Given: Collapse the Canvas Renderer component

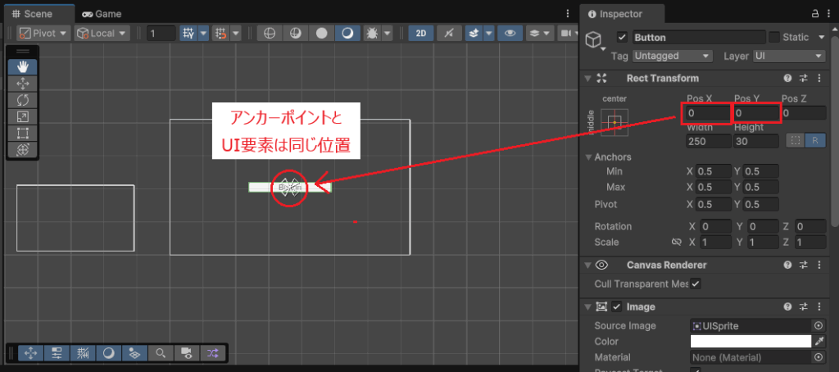Looking at the screenshot, I should [x=588, y=265].
